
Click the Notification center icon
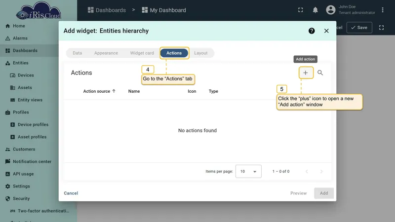8,162
